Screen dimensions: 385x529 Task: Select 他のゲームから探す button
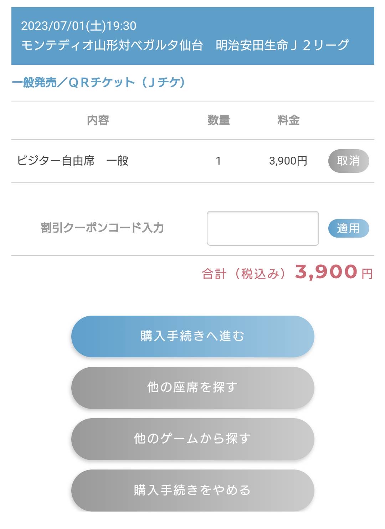(192, 439)
